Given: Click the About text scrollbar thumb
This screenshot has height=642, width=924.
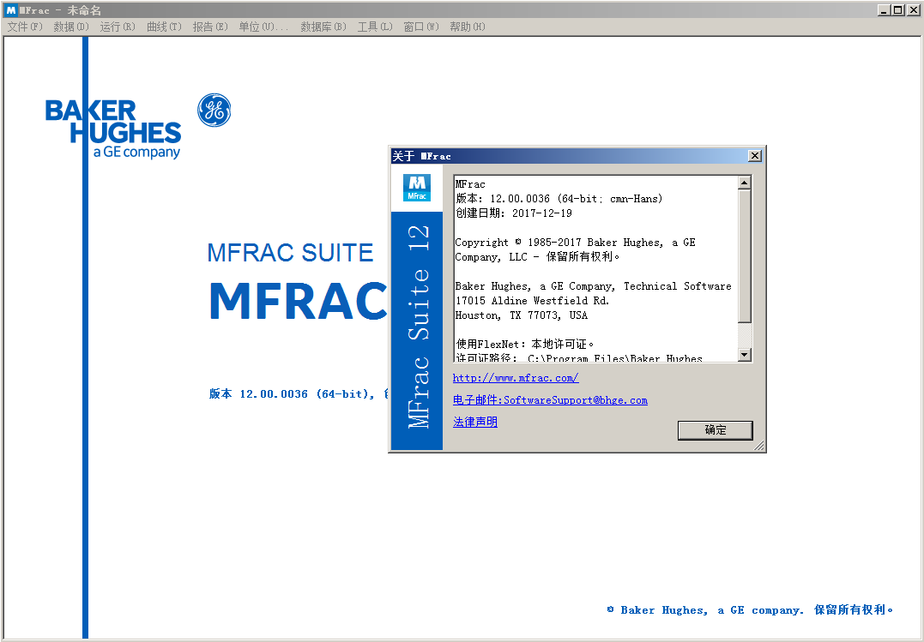Looking at the screenshot, I should click(745, 256).
